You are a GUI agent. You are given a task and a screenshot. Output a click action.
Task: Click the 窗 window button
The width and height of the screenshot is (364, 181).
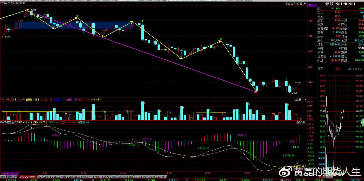[301, 4]
